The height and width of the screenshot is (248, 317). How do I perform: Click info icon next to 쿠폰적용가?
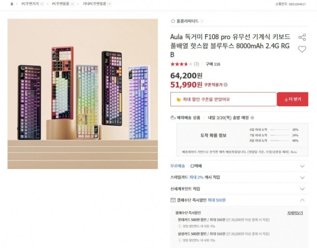(226, 85)
